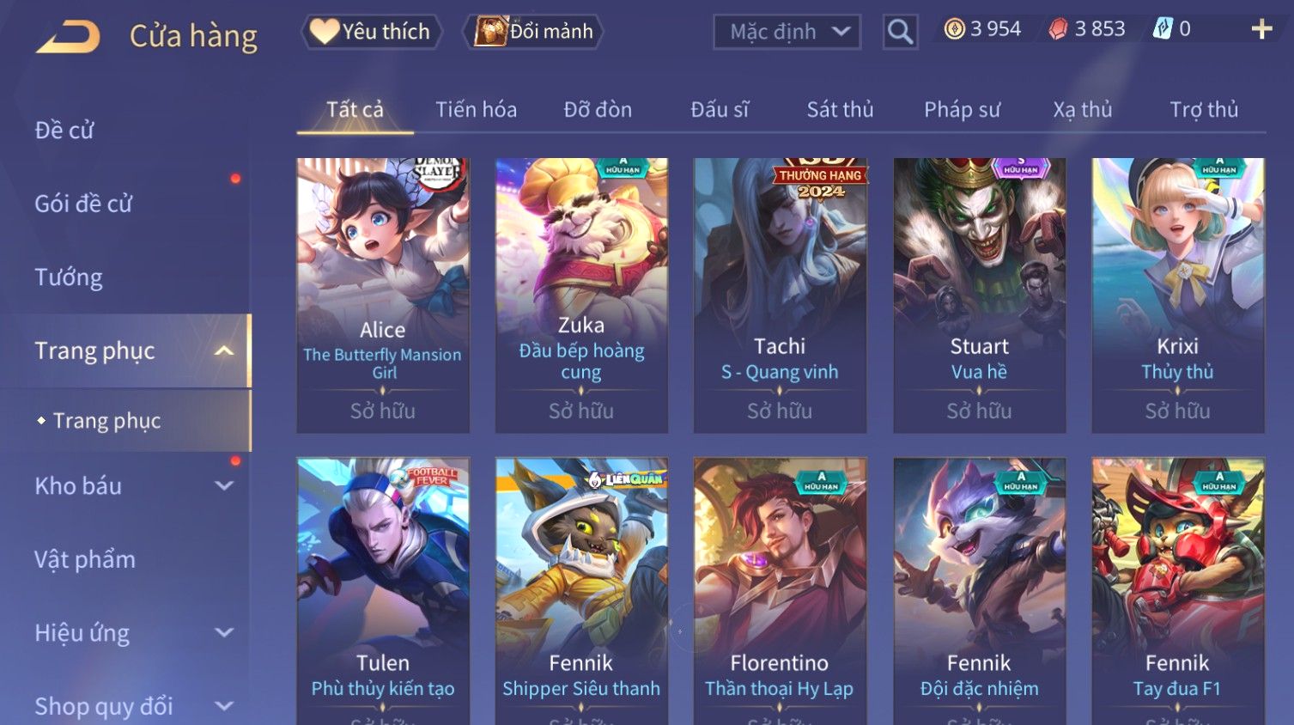The width and height of the screenshot is (1294, 725).
Task: Switch to the Sát thủ tab
Action: point(840,109)
